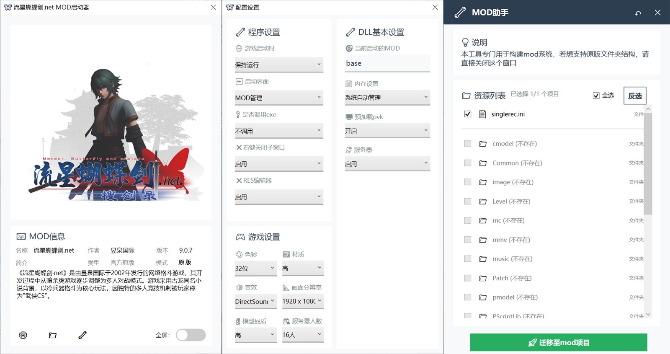Click the undo arrow in MOD助手 header

pos(638,13)
